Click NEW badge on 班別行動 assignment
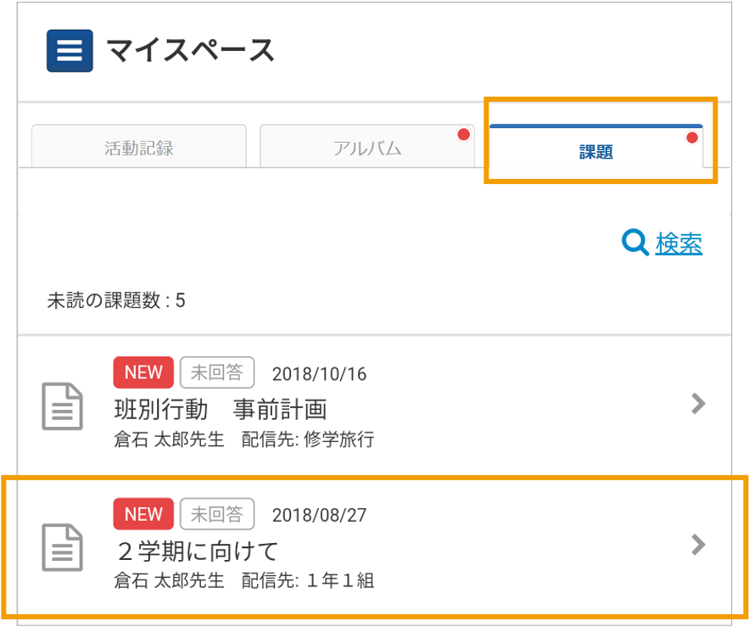 [143, 372]
